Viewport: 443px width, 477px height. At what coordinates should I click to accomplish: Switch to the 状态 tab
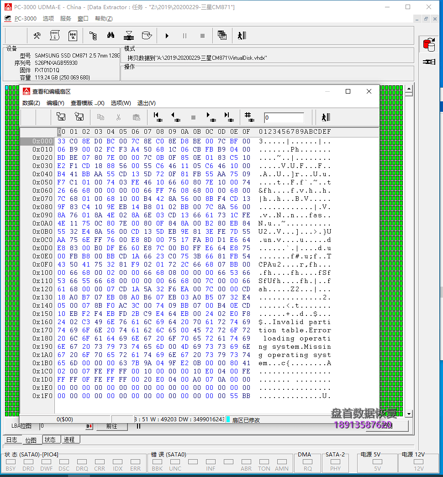(50, 440)
